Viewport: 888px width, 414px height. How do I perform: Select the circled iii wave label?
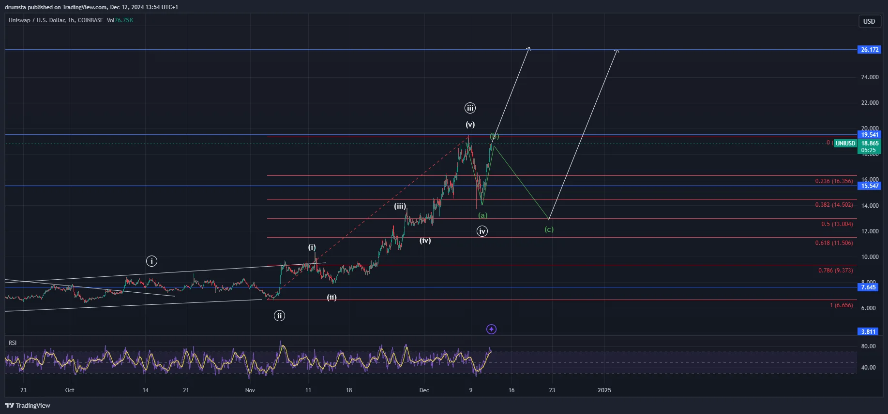click(470, 108)
